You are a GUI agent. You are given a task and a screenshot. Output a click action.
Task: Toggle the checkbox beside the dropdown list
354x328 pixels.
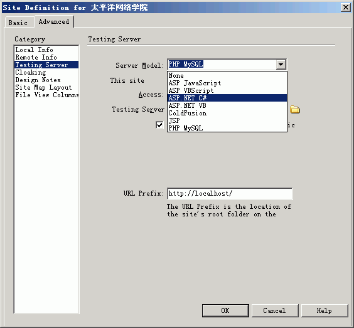[x=159, y=125]
